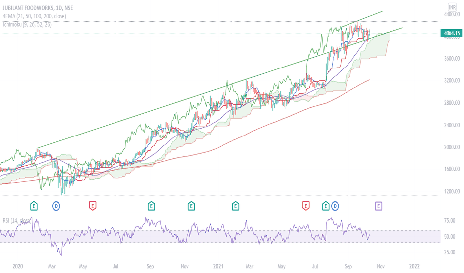Click the RSI (14, close) indicator label
The width and height of the screenshot is (464, 273).
17,220
